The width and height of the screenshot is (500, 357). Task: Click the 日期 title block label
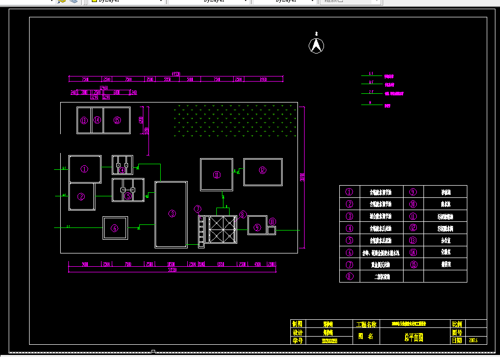tap(457, 341)
